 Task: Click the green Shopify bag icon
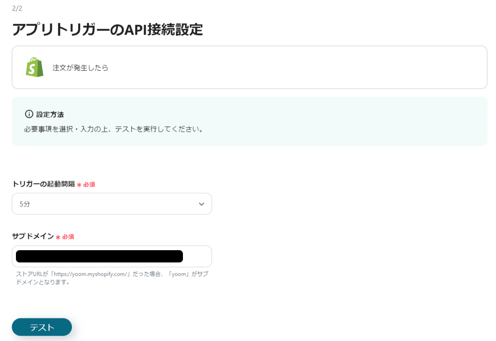point(35,67)
